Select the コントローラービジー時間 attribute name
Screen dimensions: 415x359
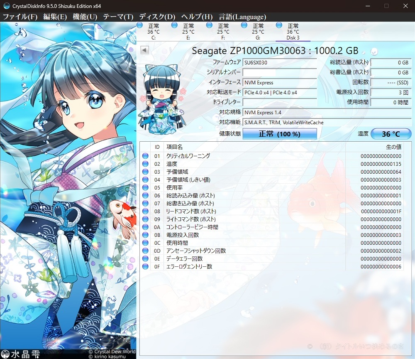click(x=192, y=227)
